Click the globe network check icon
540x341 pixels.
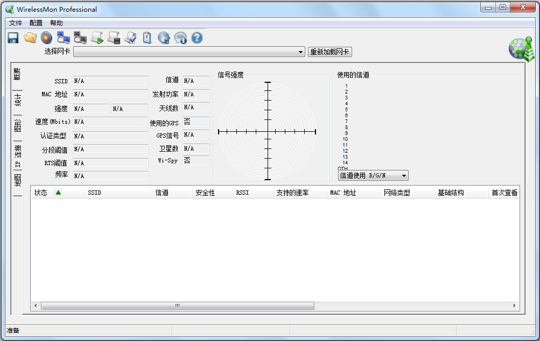pyautogui.click(x=163, y=38)
